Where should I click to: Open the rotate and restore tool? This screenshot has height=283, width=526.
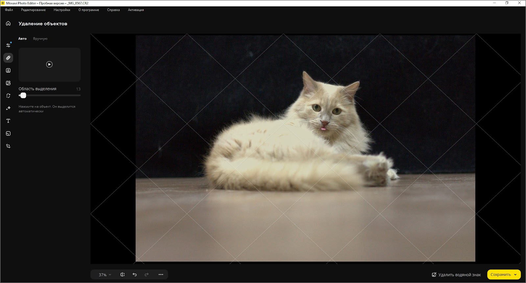tap(8, 96)
